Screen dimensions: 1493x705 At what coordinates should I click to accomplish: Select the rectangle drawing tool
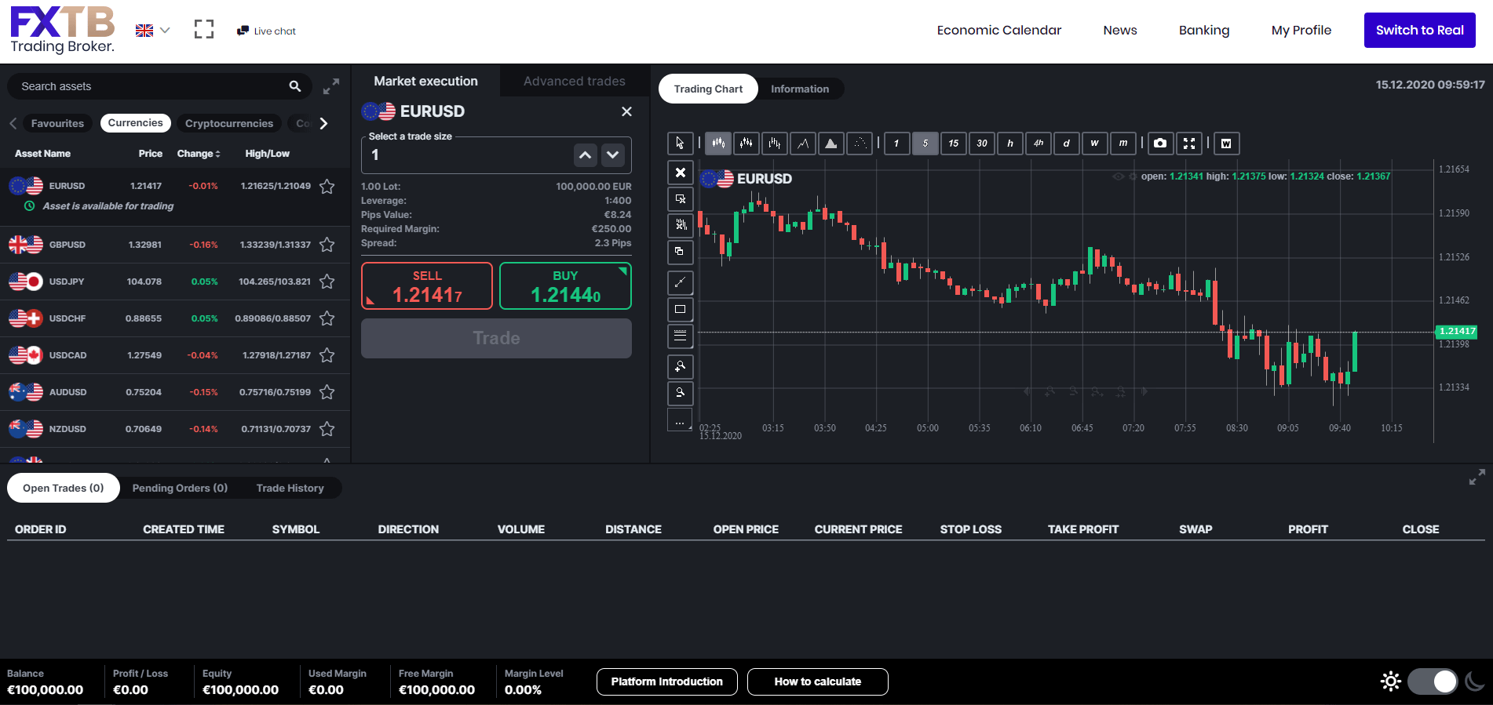point(680,310)
